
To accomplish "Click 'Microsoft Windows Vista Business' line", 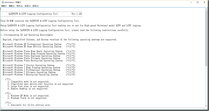I will [39, 56].
